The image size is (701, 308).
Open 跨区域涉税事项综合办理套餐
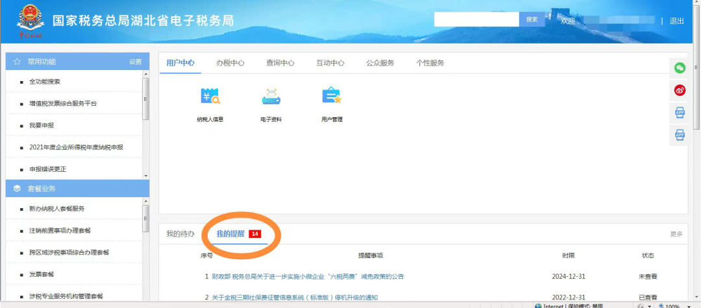click(x=69, y=252)
